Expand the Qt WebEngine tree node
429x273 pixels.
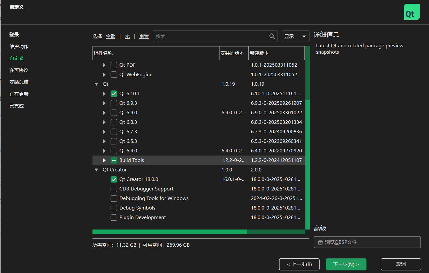pyautogui.click(x=104, y=75)
